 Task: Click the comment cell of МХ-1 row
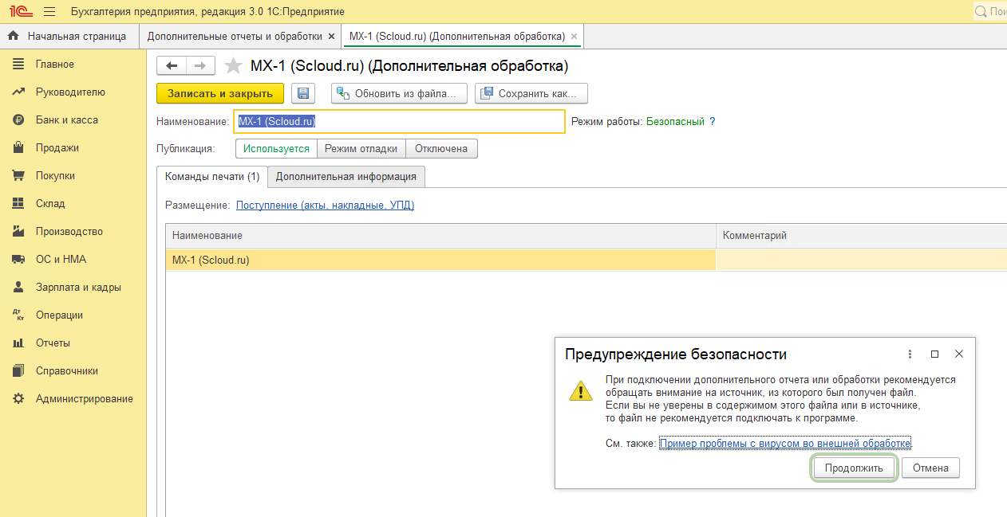[861, 260]
